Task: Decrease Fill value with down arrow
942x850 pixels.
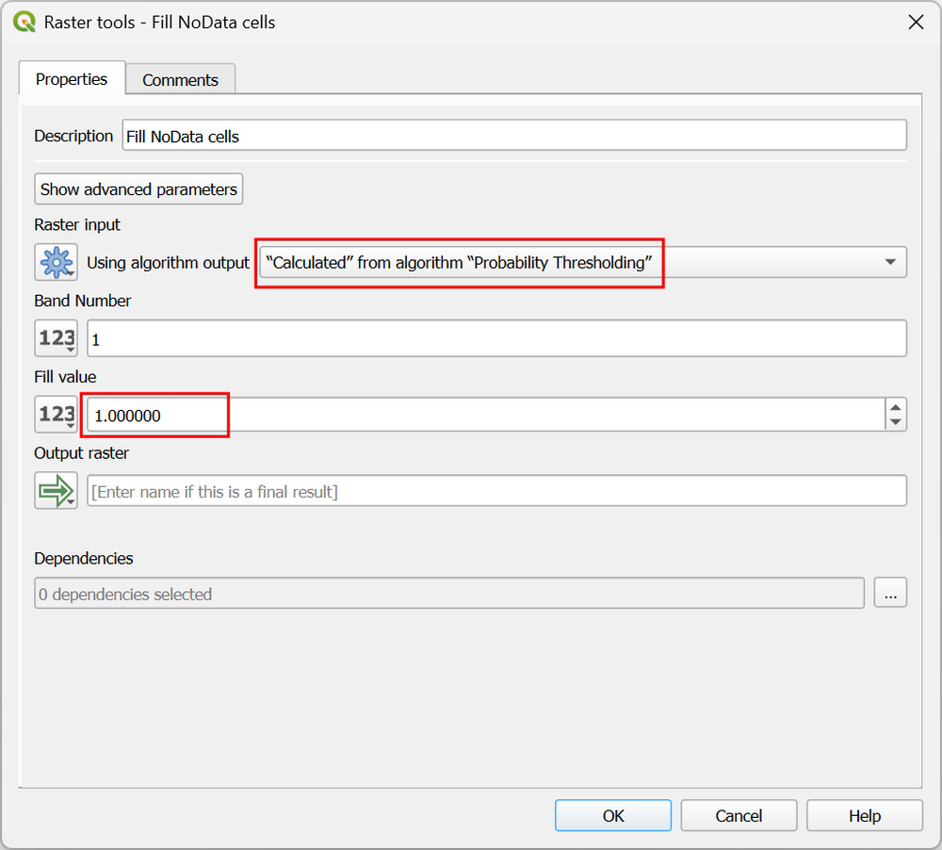Action: click(x=896, y=422)
